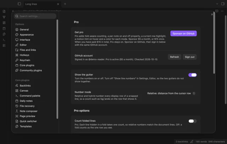Viewport: 227px width, 144px height.
Task: Click the settings content scrollbar
Action: tap(214, 43)
